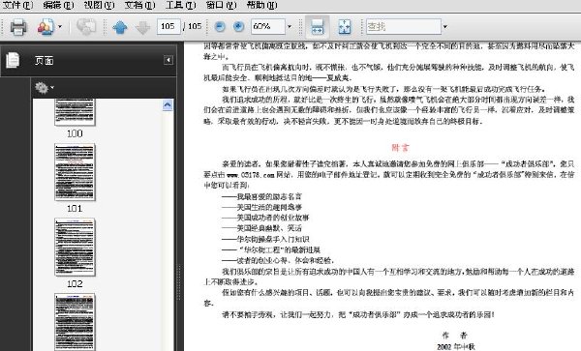Open the 窗口 (Window) menu
The width and height of the screenshot is (581, 351).
coord(221,5)
